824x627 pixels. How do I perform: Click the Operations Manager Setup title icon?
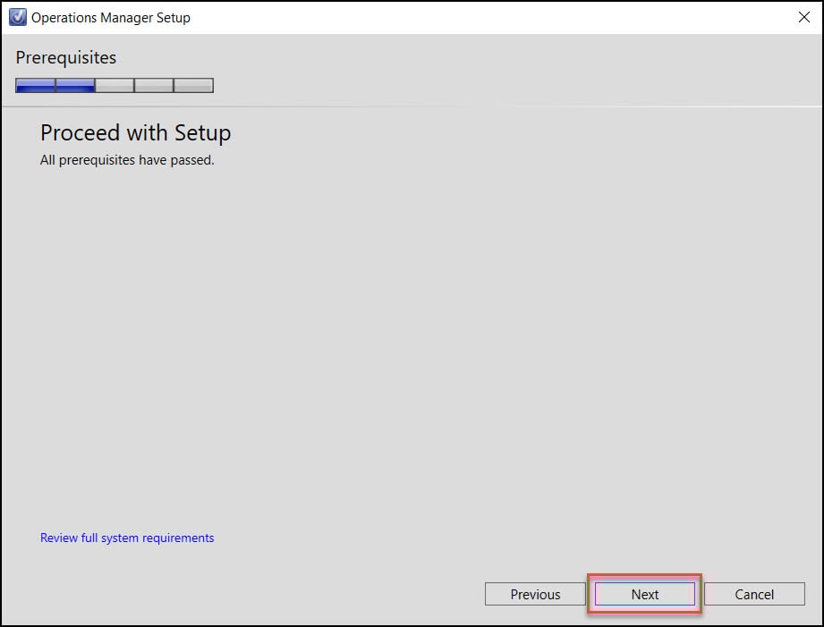point(17,17)
